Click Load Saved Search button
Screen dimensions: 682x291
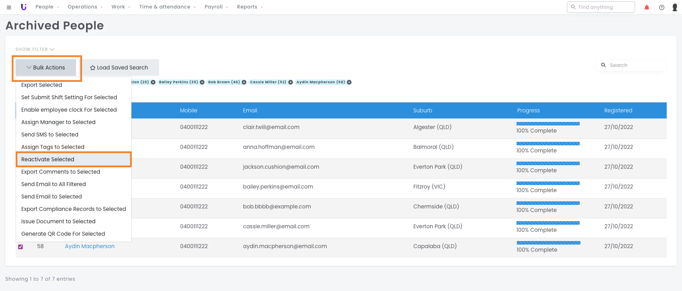point(119,68)
